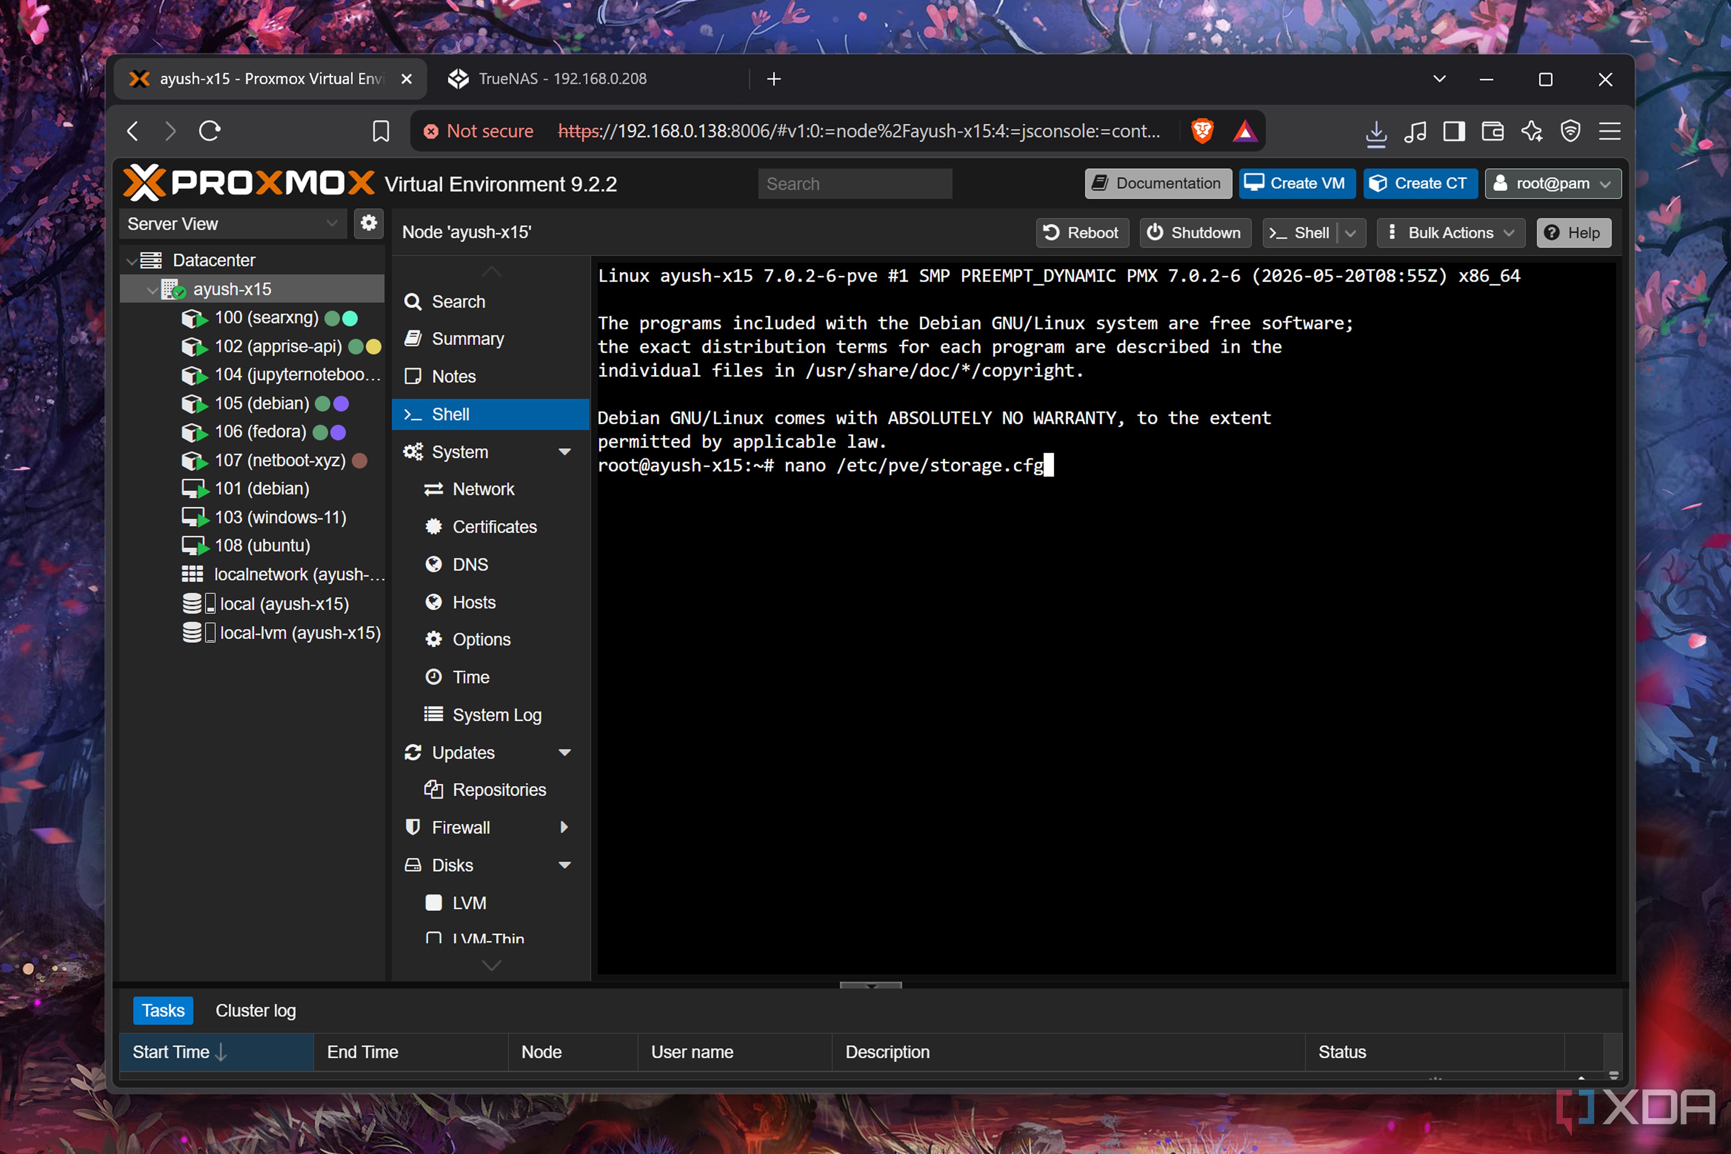Image resolution: width=1731 pixels, height=1154 pixels.
Task: Collapse the ayush-x15 node tree
Action: pos(152,290)
